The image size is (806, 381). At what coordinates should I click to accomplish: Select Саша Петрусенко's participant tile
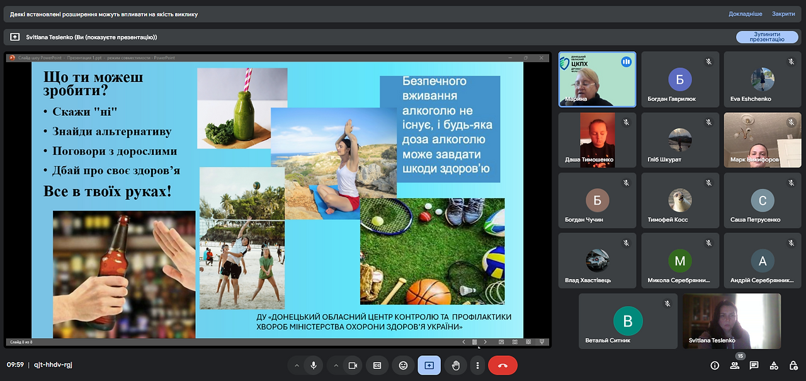coord(763,200)
